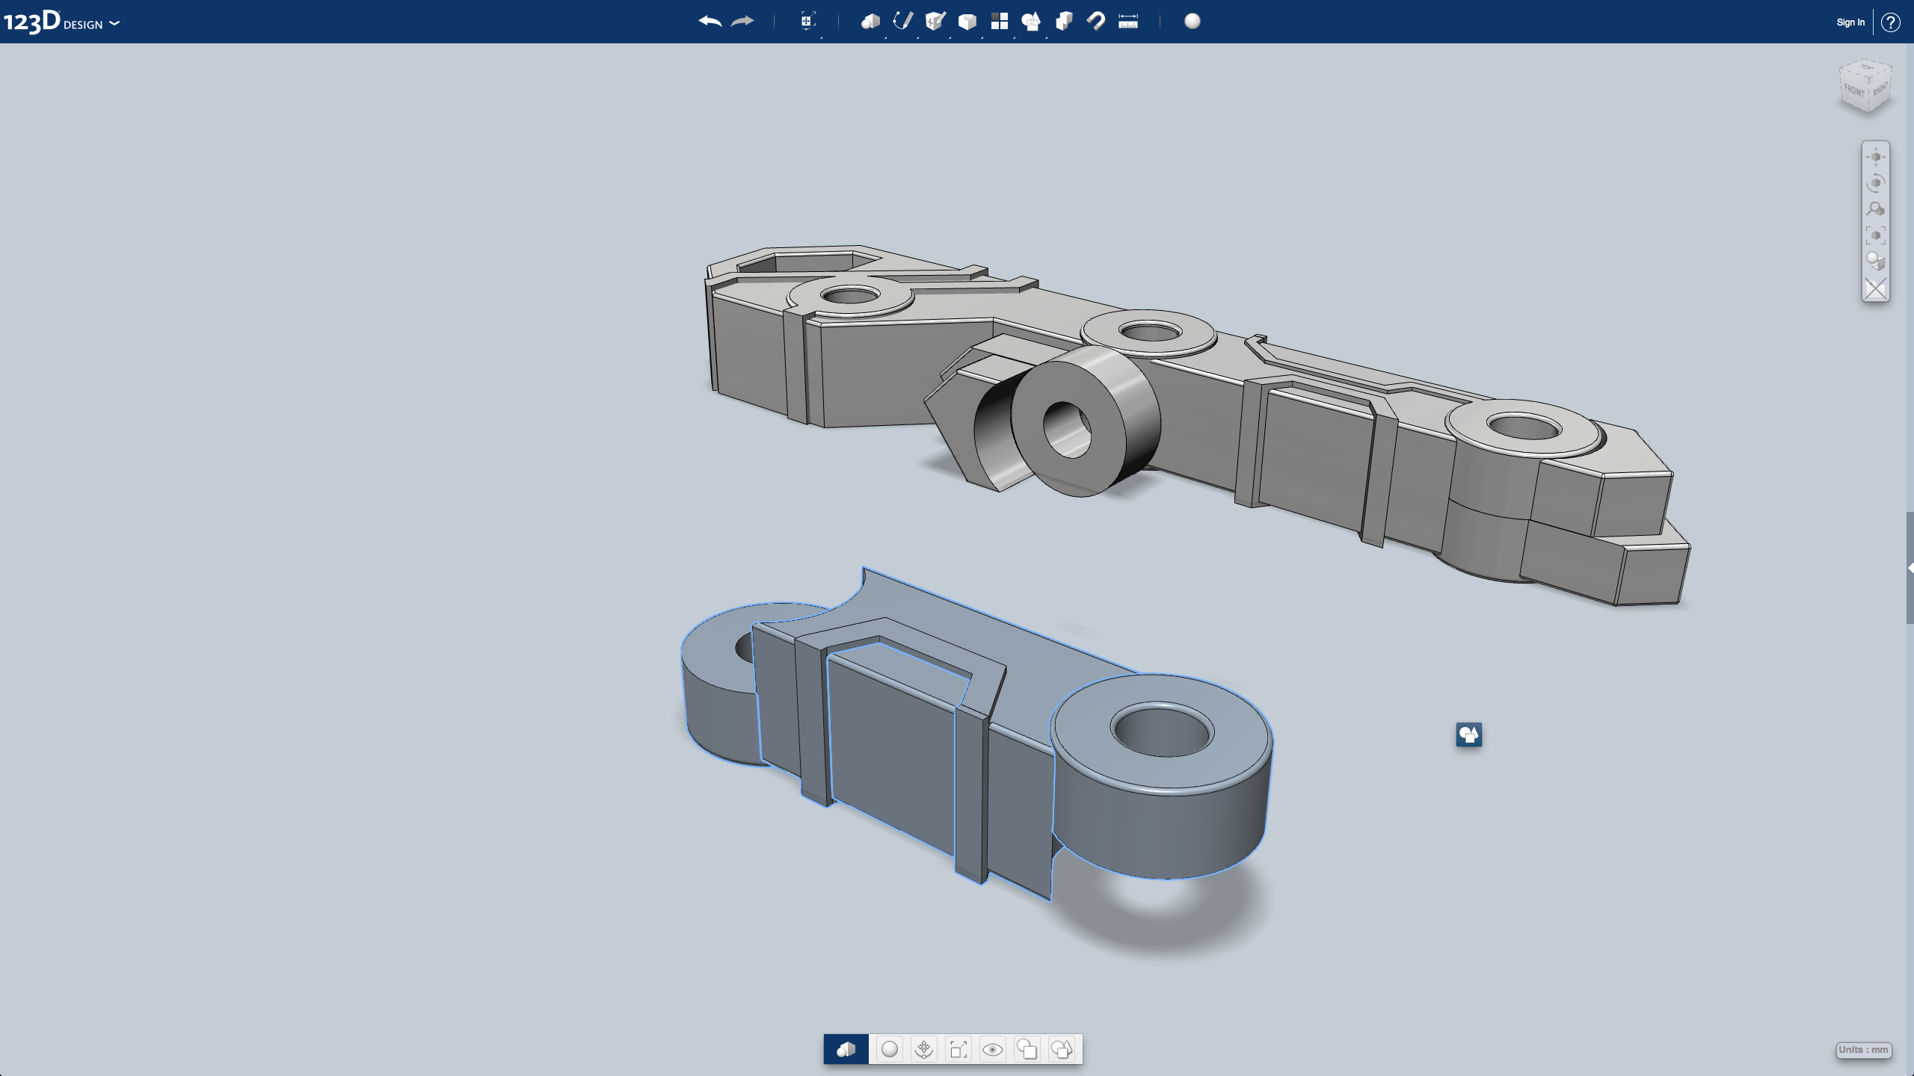Click the Units: mm indicator
Screen dimensions: 1914x1076
click(1865, 1049)
